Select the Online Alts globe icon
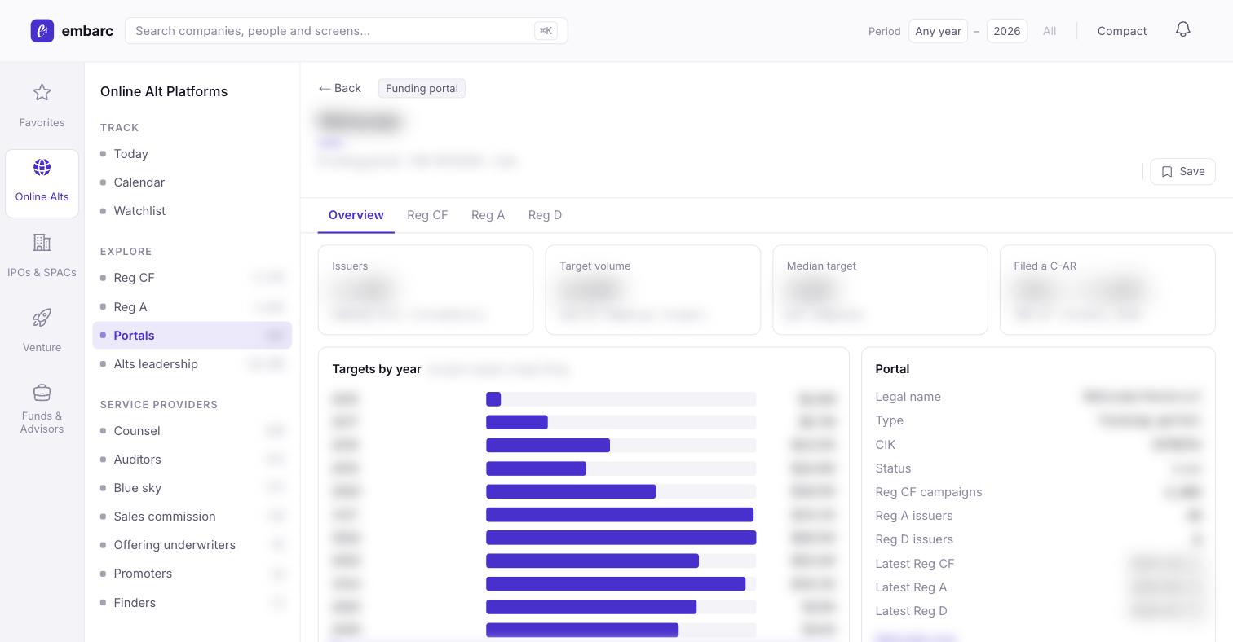 [x=42, y=167]
